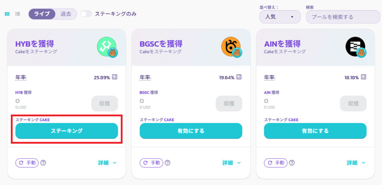The width and height of the screenshot is (382, 185).
Task: Select the 過去 tab
Action: (x=66, y=14)
